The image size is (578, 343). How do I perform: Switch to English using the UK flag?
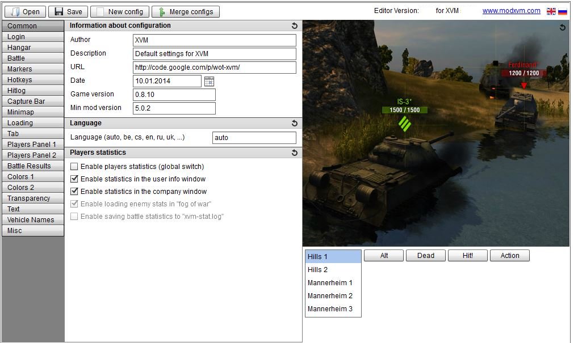[x=551, y=11]
